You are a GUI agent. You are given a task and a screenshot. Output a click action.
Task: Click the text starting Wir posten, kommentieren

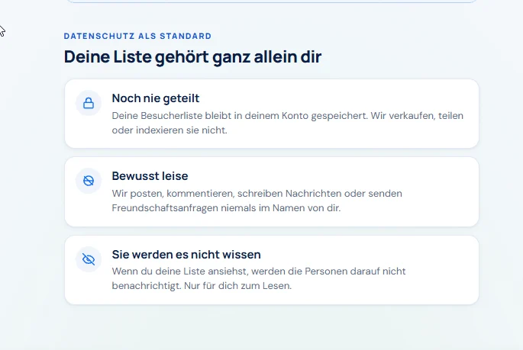[x=257, y=201]
